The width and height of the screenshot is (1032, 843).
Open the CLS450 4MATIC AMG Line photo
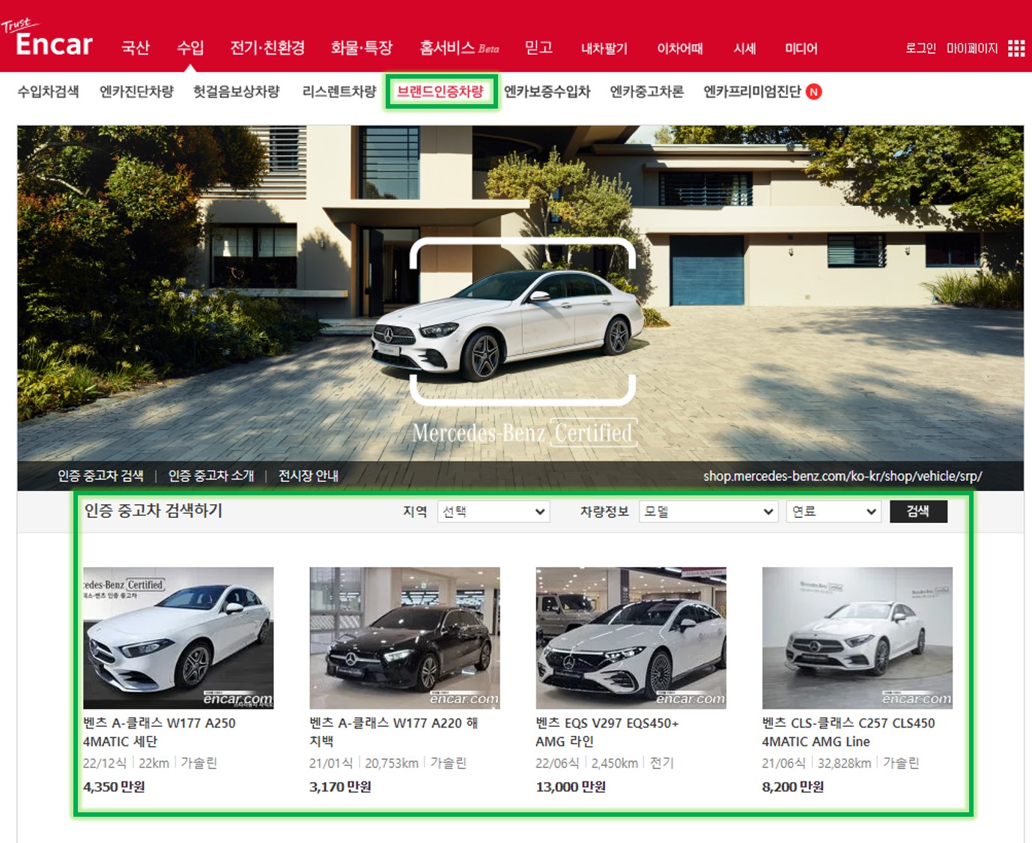pos(857,638)
